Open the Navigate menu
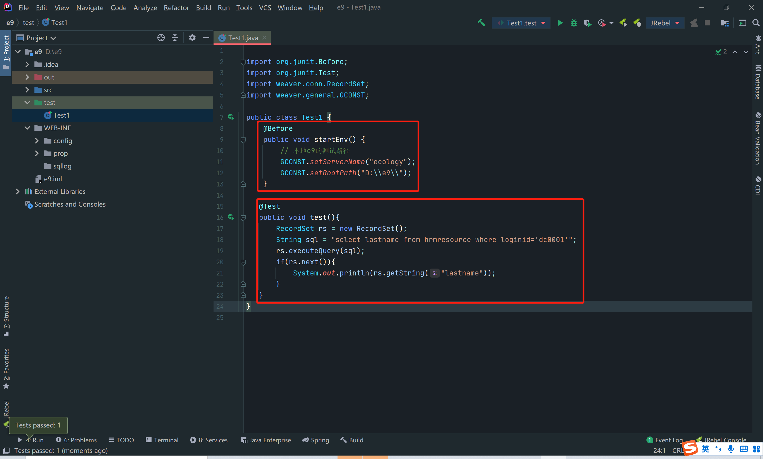Image resolution: width=763 pixels, height=459 pixels. 90,8
